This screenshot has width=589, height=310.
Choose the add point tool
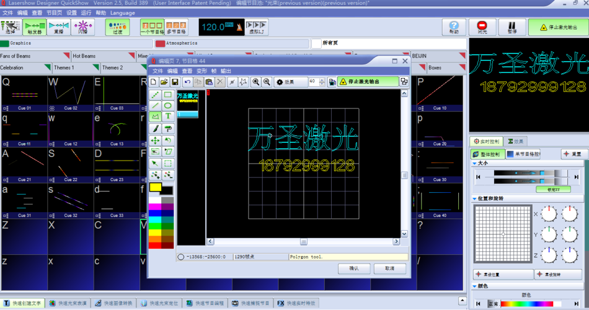[155, 175]
